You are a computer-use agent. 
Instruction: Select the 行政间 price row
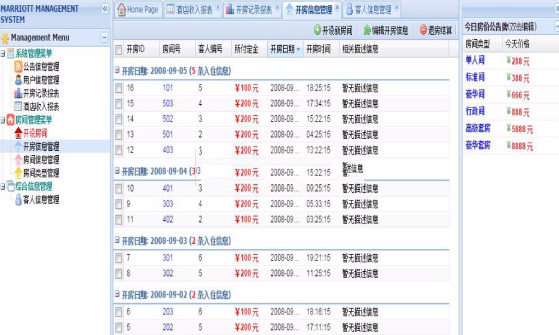tap(511, 112)
